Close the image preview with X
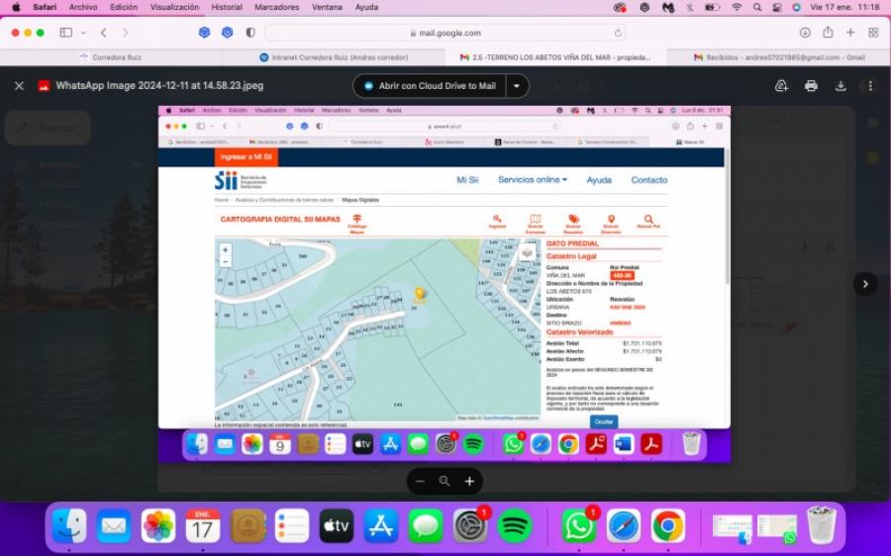 [19, 86]
